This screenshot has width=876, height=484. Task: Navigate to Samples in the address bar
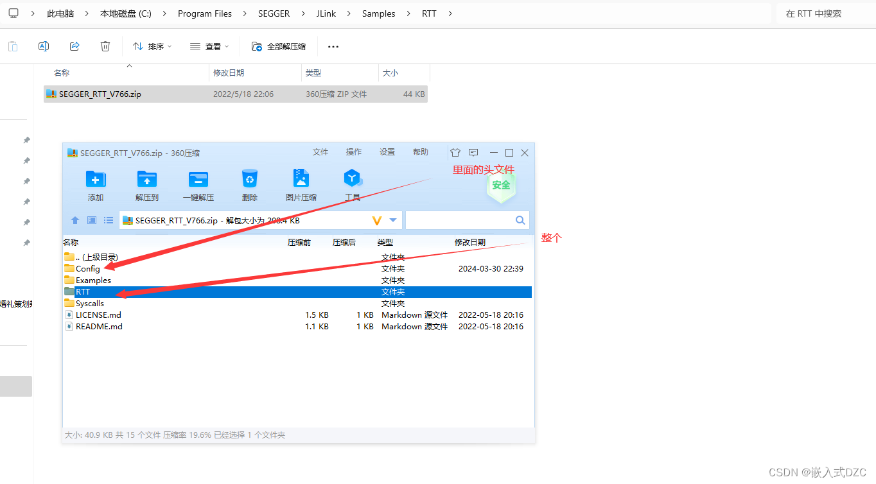click(378, 13)
